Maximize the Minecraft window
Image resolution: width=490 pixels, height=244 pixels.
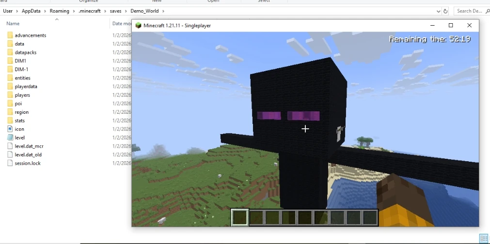point(451,26)
